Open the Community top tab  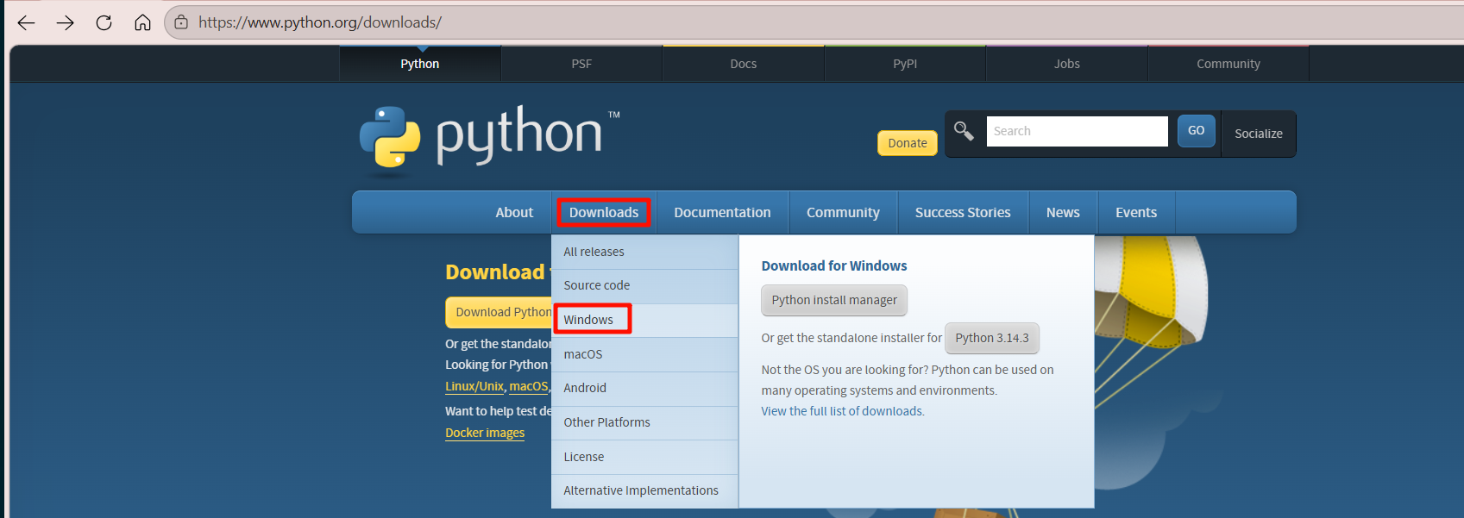click(x=1228, y=64)
